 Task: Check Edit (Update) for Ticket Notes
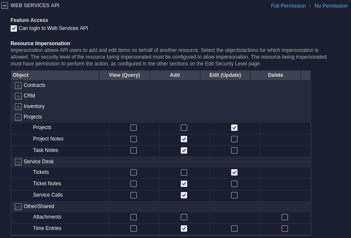(234, 184)
